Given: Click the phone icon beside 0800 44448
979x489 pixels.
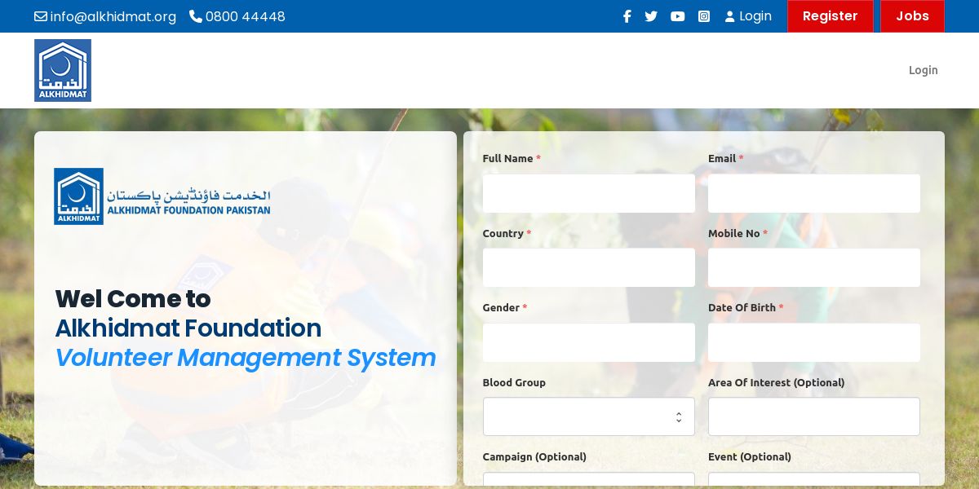Looking at the screenshot, I should 196,16.
